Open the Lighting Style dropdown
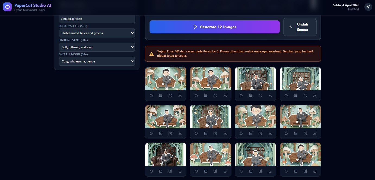The image size is (375, 180). tap(97, 47)
